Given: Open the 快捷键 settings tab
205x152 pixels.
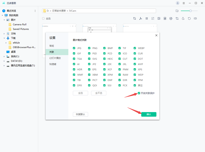Looking at the screenshot, I should [53, 64].
